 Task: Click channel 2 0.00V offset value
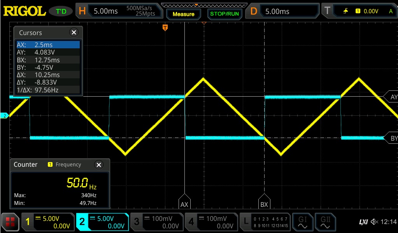(116, 226)
